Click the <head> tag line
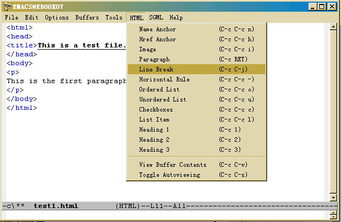 click(20, 36)
